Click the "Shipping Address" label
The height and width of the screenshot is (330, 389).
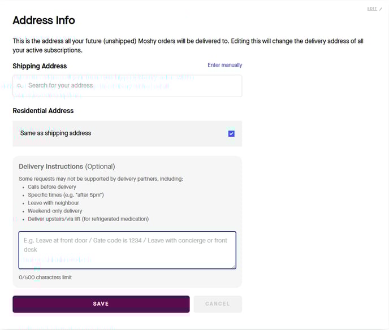tap(40, 66)
